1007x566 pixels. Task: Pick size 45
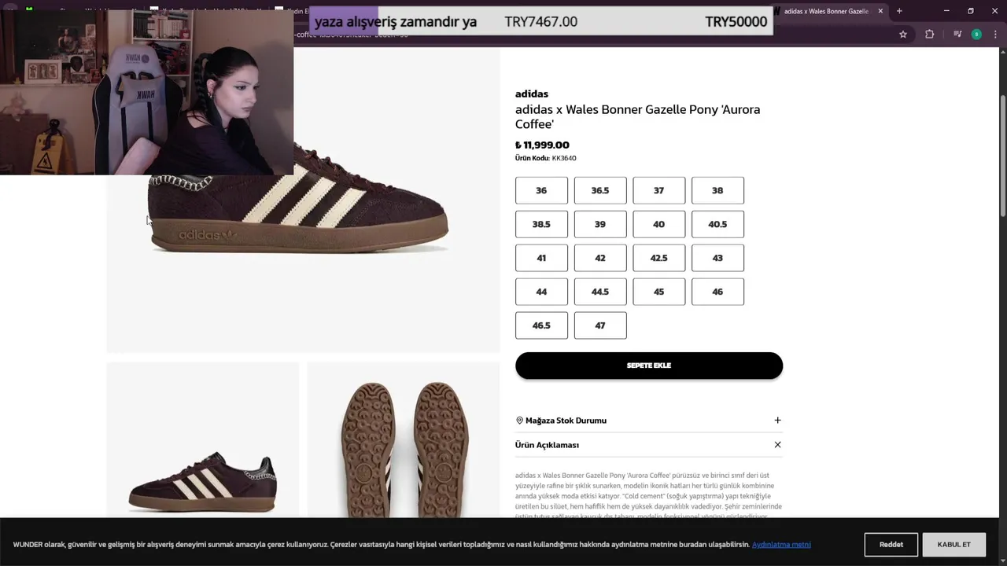tap(658, 292)
